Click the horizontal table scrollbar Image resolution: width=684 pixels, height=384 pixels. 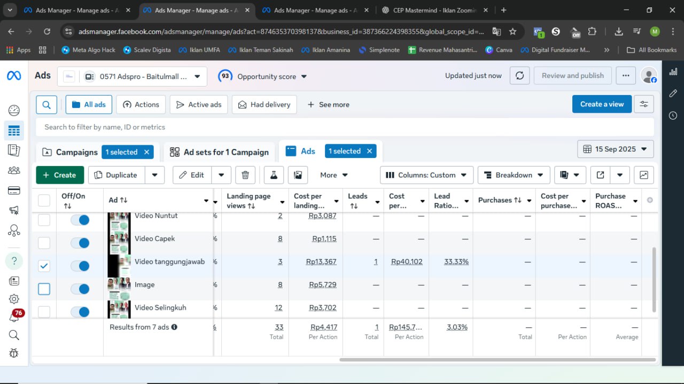(x=497, y=359)
